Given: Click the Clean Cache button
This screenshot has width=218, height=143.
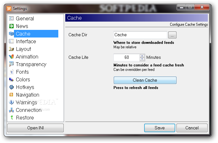Looking at the screenshot, I should [145, 80].
